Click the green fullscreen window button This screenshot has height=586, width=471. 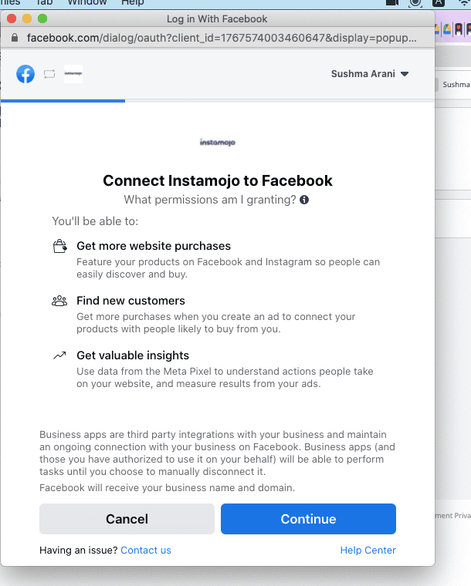click(x=42, y=19)
